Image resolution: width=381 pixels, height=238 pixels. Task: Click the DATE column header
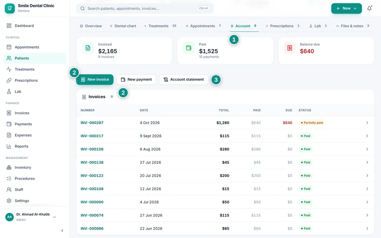click(144, 111)
